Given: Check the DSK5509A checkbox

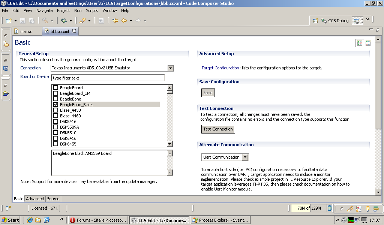Looking at the screenshot, I should (x=55, y=127).
